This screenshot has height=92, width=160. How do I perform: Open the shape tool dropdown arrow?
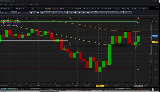(x=116, y=12)
